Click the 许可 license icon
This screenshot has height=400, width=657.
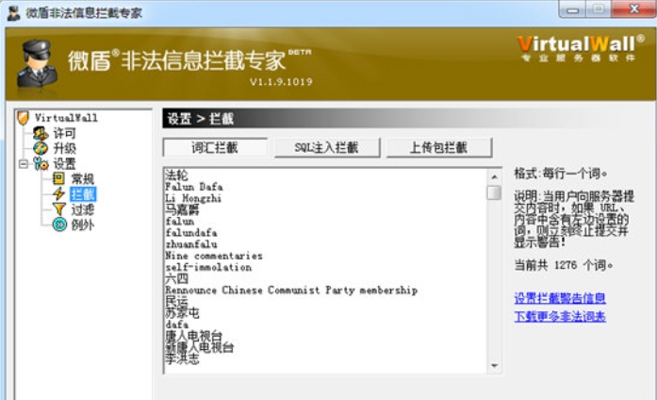pos(41,133)
